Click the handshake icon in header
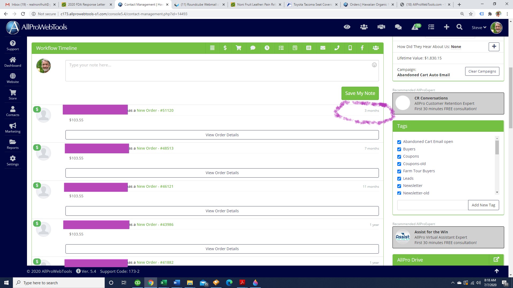The width and height of the screenshot is (513, 288). pos(381,27)
